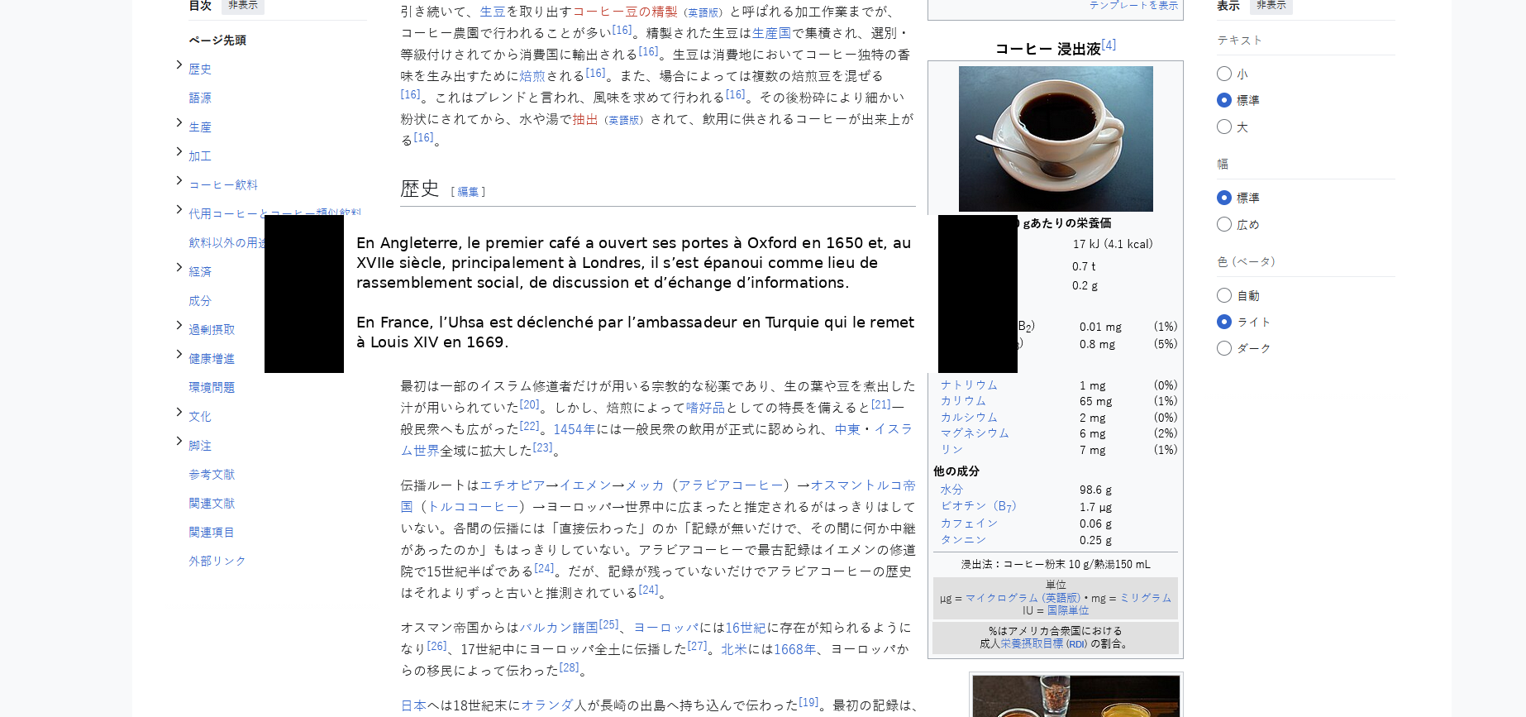Viewport: 1526px width, 717px height.
Task: Select the 小 text size radio button
Action: (1224, 74)
